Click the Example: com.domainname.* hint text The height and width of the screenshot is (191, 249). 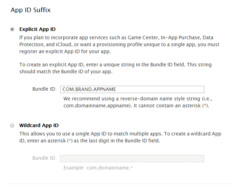pyautogui.click(x=98, y=168)
